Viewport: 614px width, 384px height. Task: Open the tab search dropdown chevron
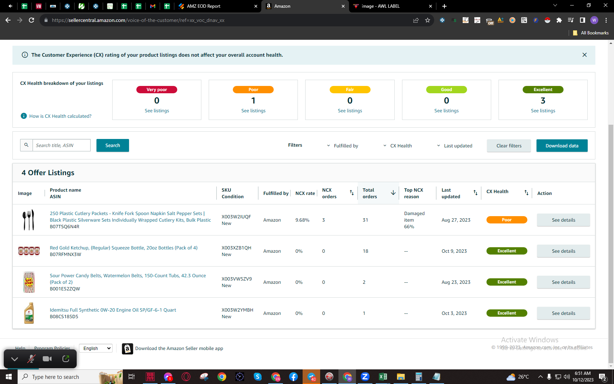point(555,5)
